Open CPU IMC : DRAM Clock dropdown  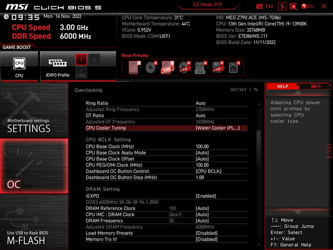[202, 214]
